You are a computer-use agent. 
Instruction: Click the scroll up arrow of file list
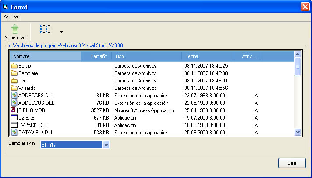[x=298, y=55]
